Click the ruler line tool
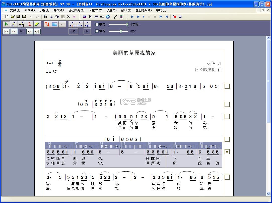The image size is (272, 203). pyautogui.click(x=62, y=24)
